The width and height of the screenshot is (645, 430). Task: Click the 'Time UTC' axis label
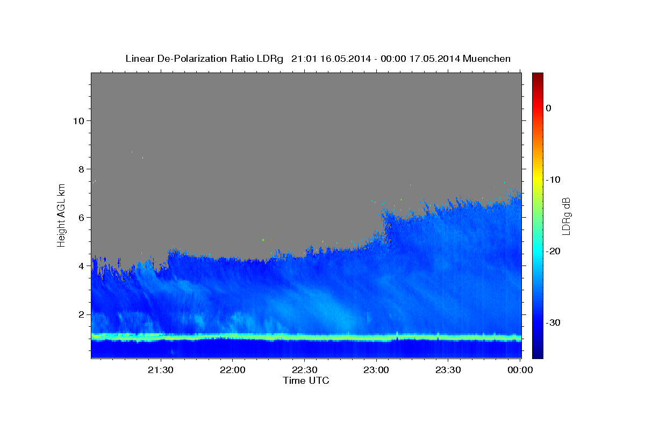pos(306,381)
